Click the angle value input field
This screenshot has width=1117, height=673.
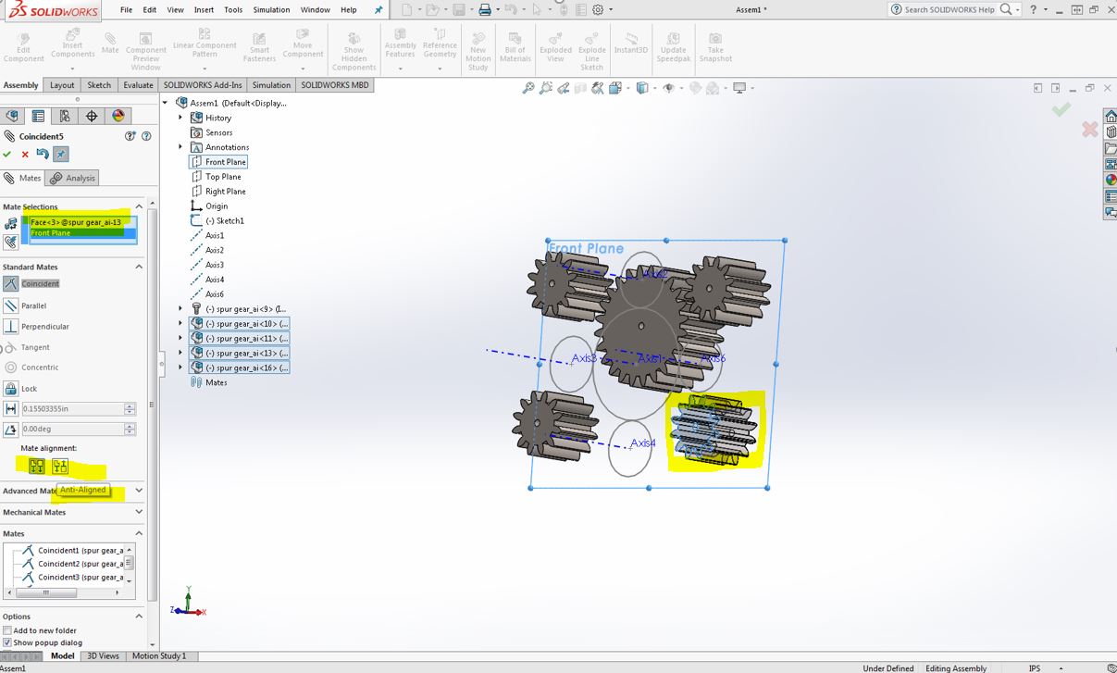coord(72,430)
